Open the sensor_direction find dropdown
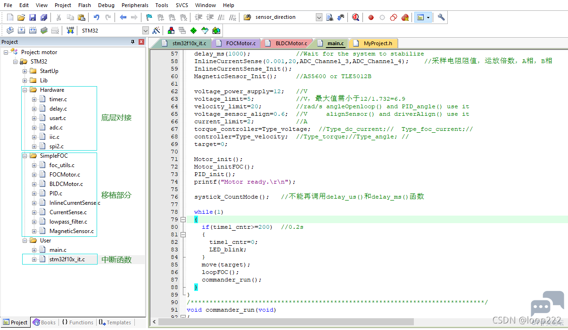The height and width of the screenshot is (330, 568). coord(319,17)
